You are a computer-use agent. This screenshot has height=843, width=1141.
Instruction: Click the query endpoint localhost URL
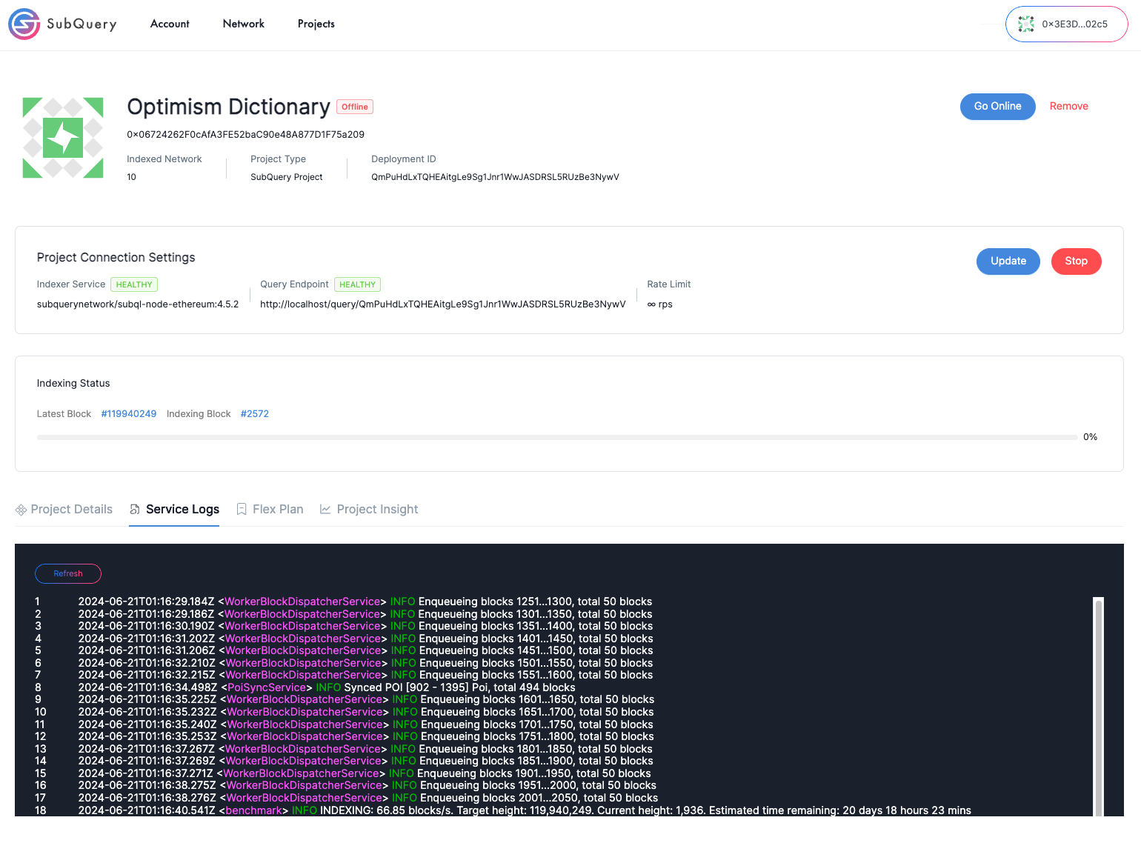point(442,304)
